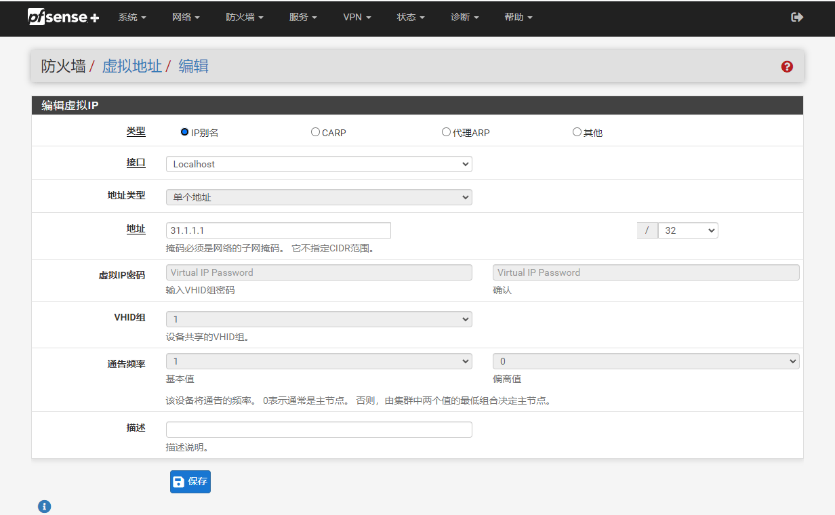
Task: Click the 地址 field containing 31.1.1.1
Action: [x=278, y=230]
